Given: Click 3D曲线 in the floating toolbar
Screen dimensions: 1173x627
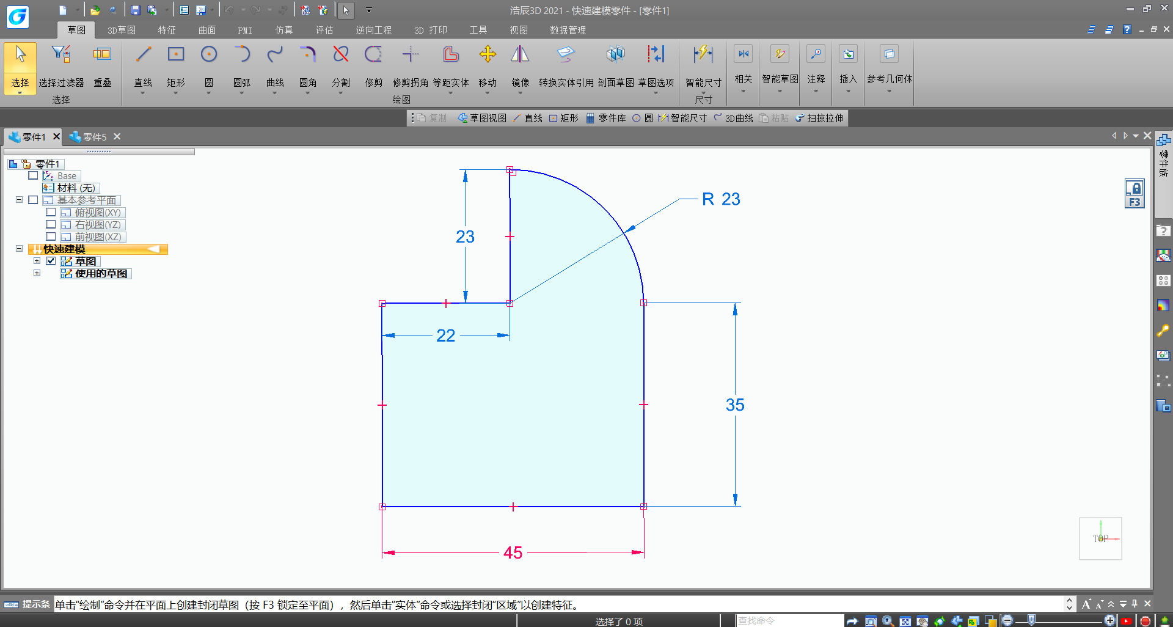Looking at the screenshot, I should (733, 118).
